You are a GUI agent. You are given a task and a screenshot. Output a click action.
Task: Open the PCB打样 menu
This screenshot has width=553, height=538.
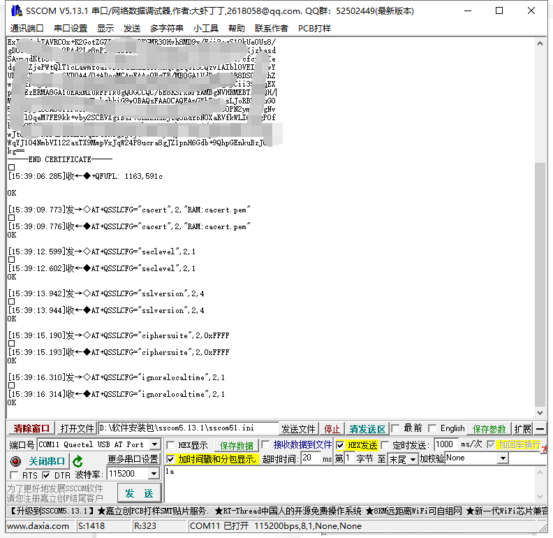click(314, 28)
